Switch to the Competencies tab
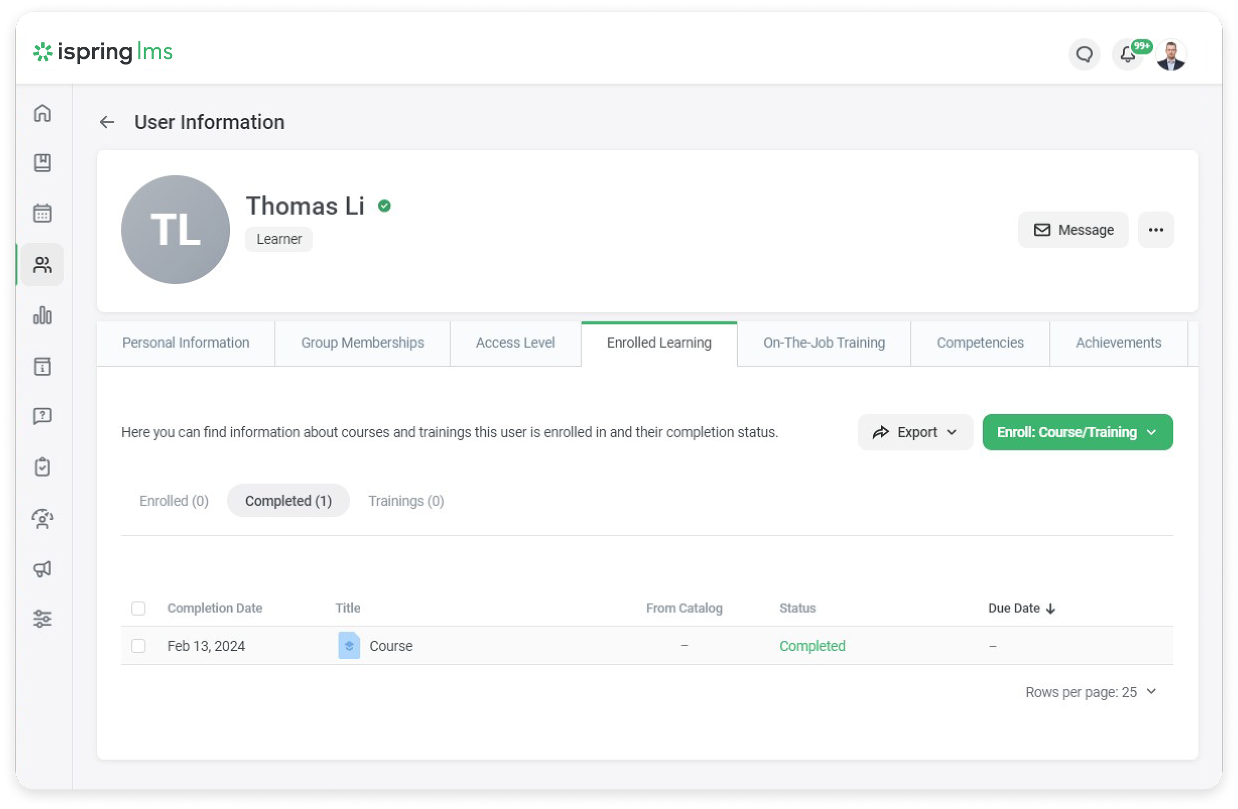 (x=980, y=343)
